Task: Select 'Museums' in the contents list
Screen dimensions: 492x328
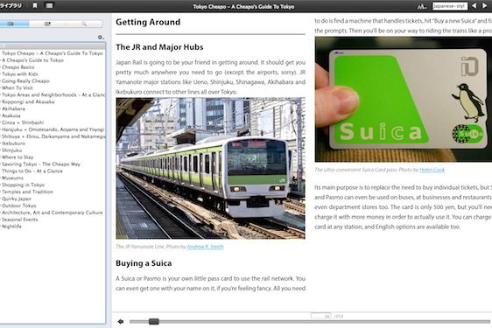Action: tap(12, 178)
